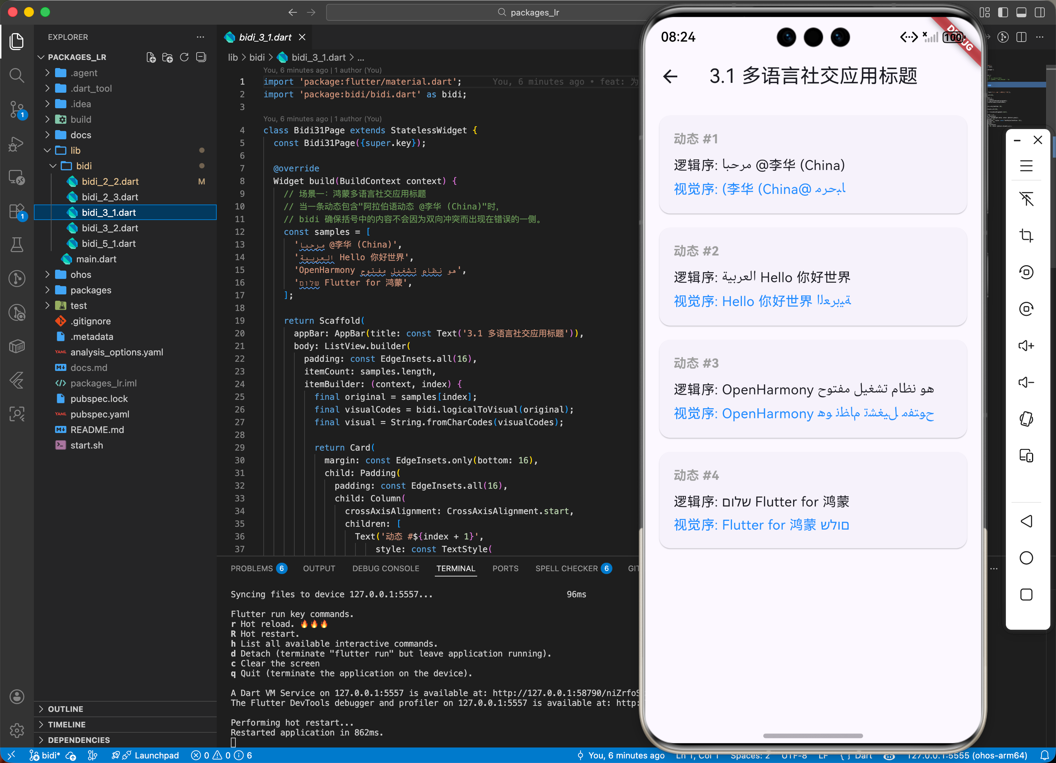Toggle the secondary side bar layout button
The height and width of the screenshot is (763, 1056).
coord(1039,12)
